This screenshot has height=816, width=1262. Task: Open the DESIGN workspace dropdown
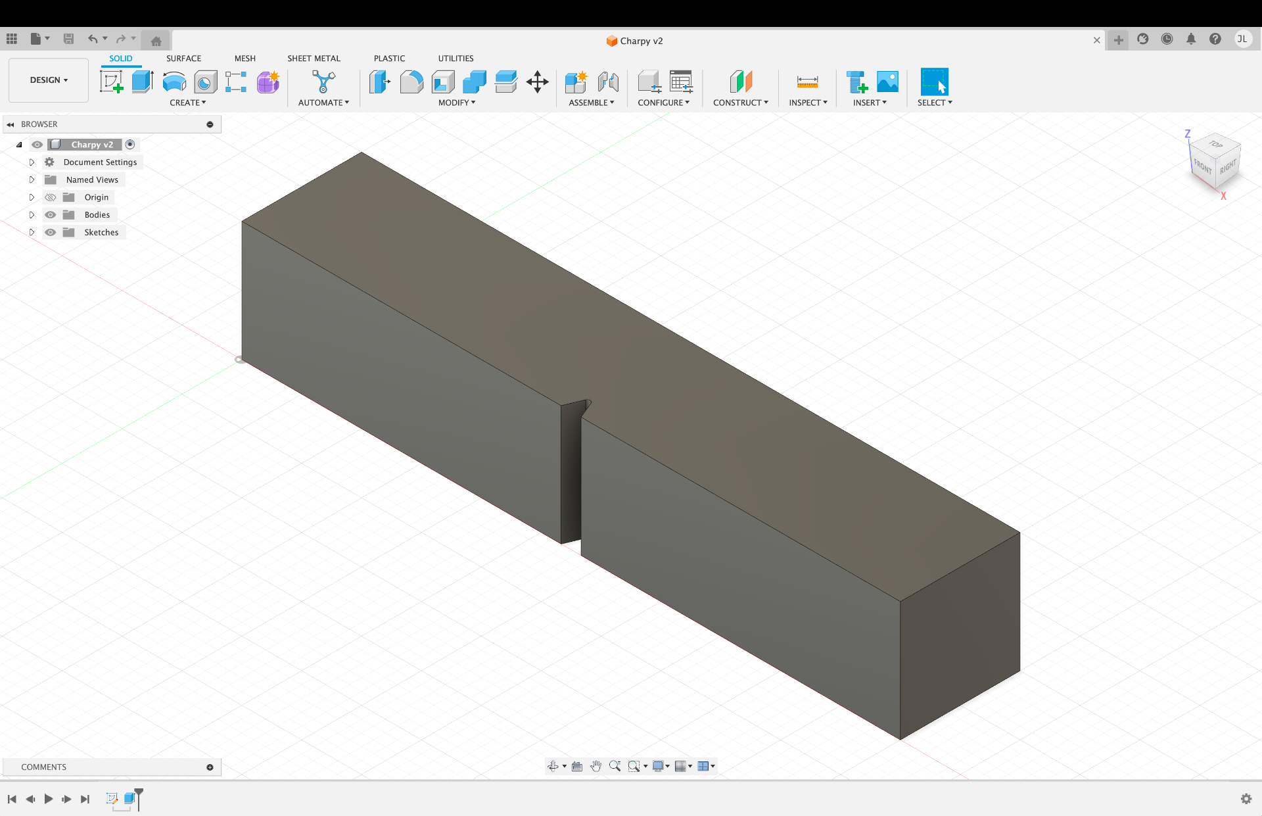coord(49,80)
